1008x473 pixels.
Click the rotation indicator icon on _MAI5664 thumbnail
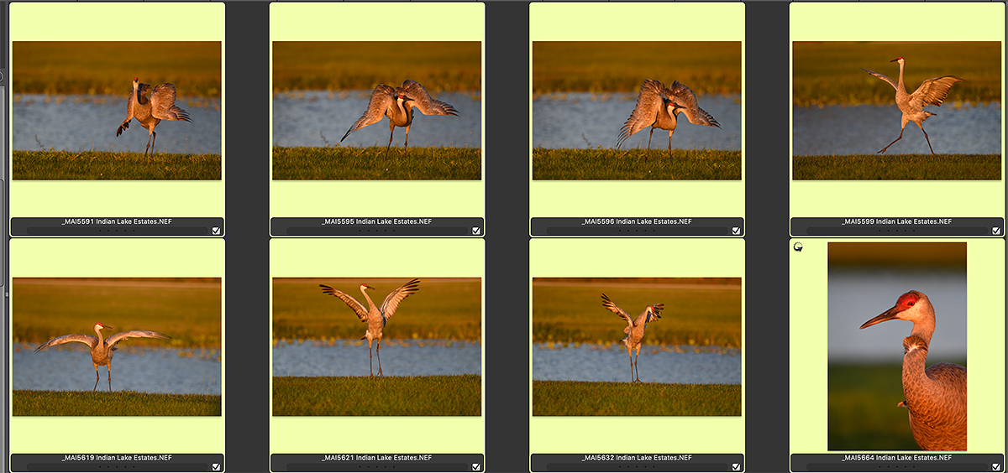click(798, 248)
